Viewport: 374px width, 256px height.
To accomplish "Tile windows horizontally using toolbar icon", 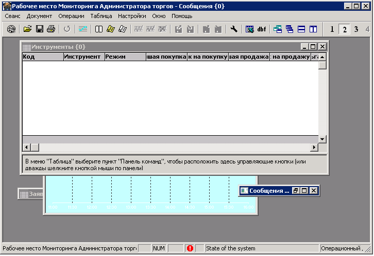I will 301,29.
